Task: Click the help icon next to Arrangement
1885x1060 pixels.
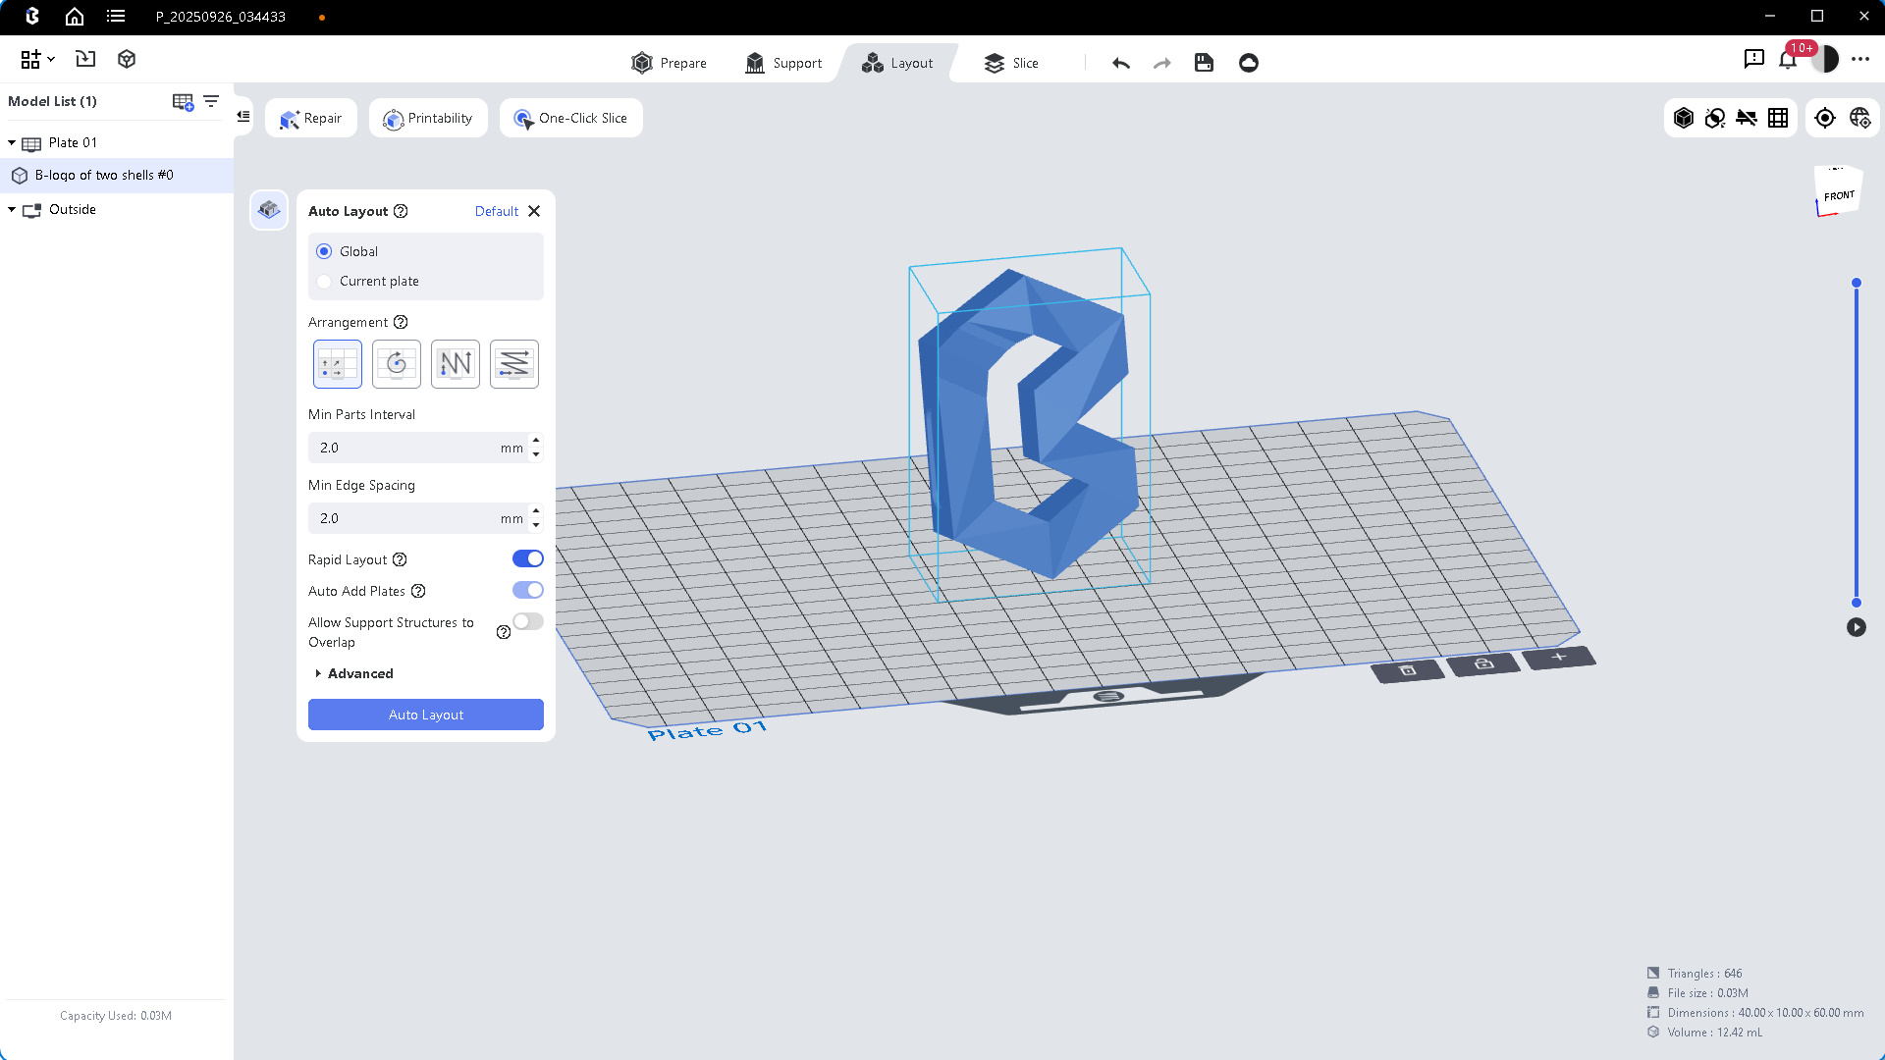Action: click(x=401, y=322)
